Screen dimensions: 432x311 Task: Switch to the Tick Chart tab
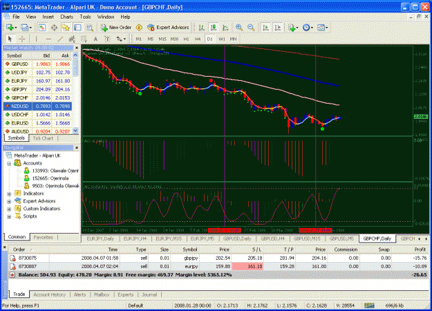coord(43,138)
